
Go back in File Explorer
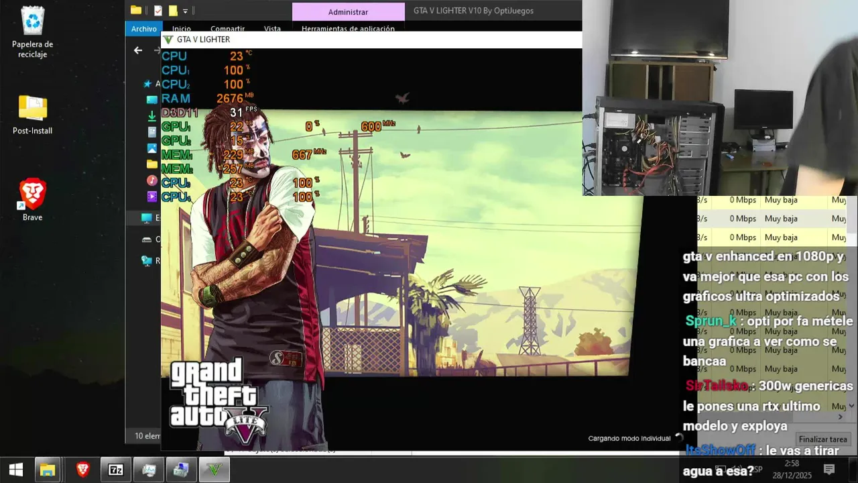[137, 50]
